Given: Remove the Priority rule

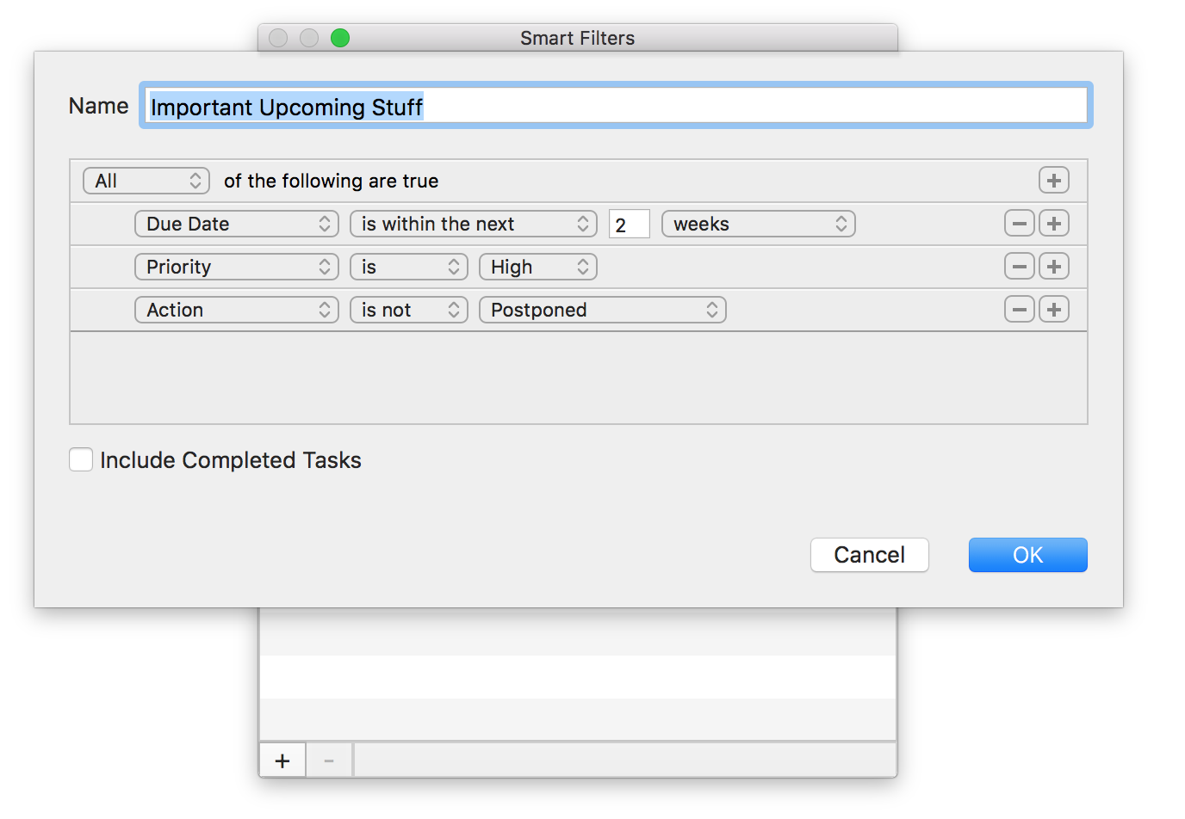Looking at the screenshot, I should 1019,267.
